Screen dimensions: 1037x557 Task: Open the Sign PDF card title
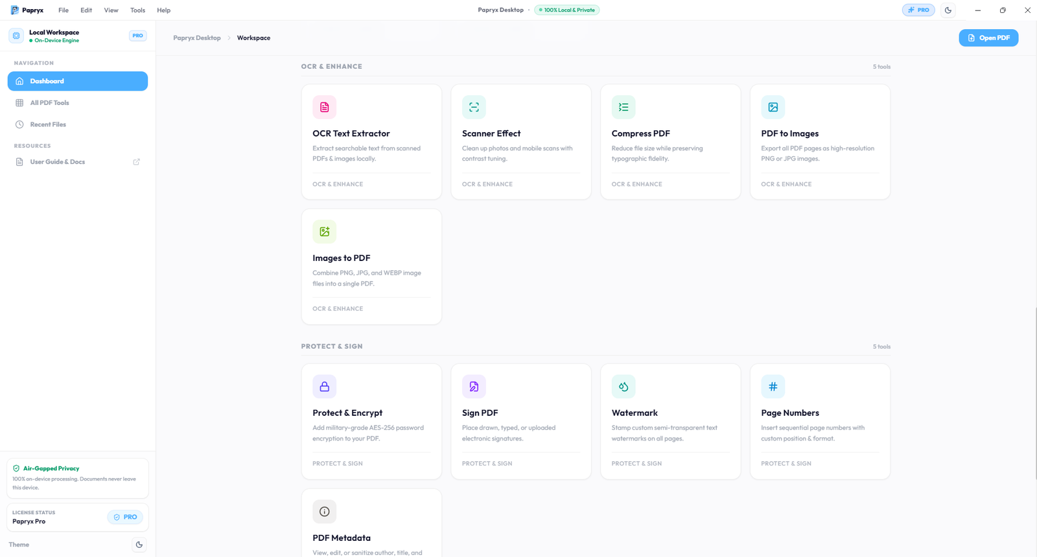480,413
